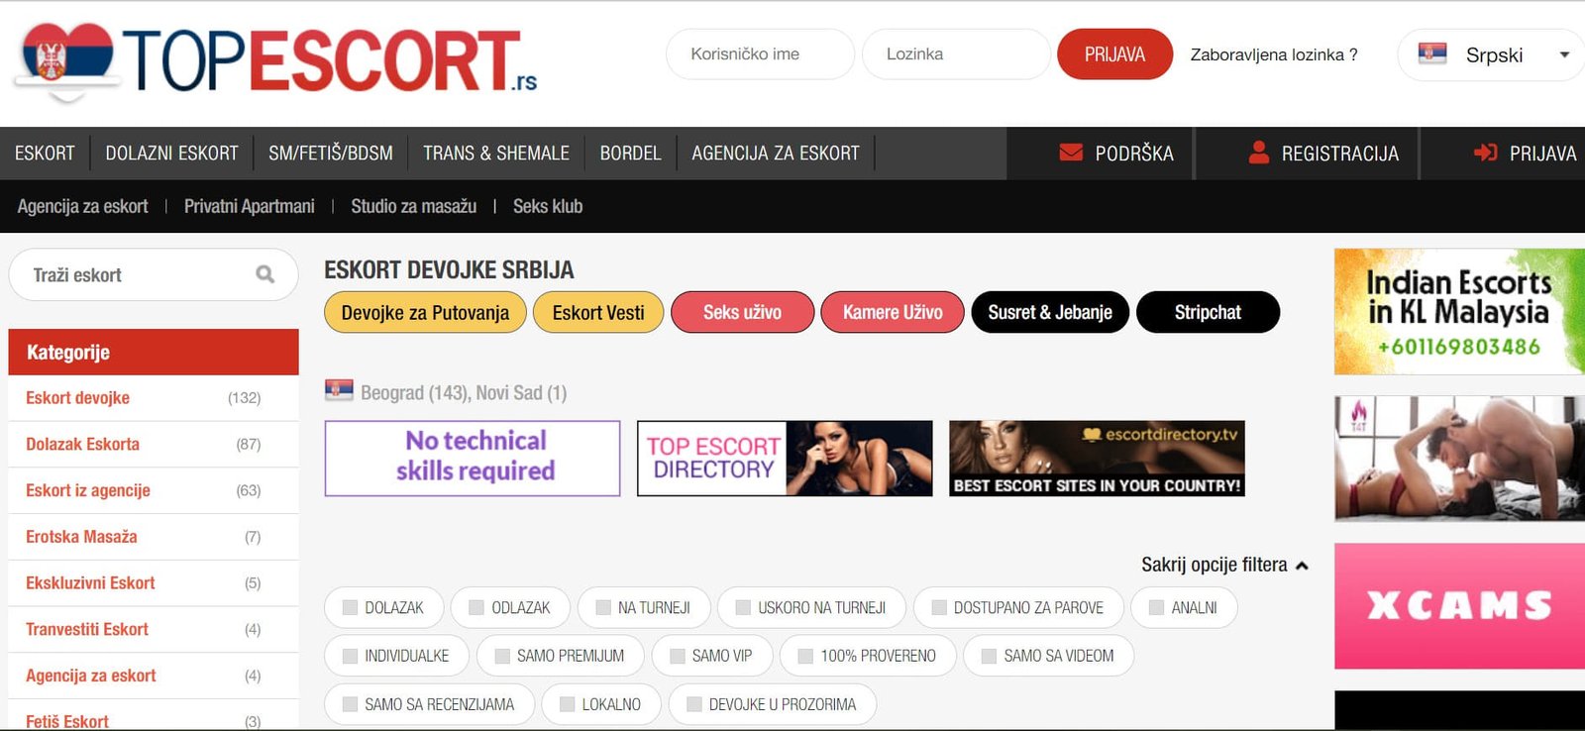Enable SAMO PREMIJUM filter

pos(502,656)
